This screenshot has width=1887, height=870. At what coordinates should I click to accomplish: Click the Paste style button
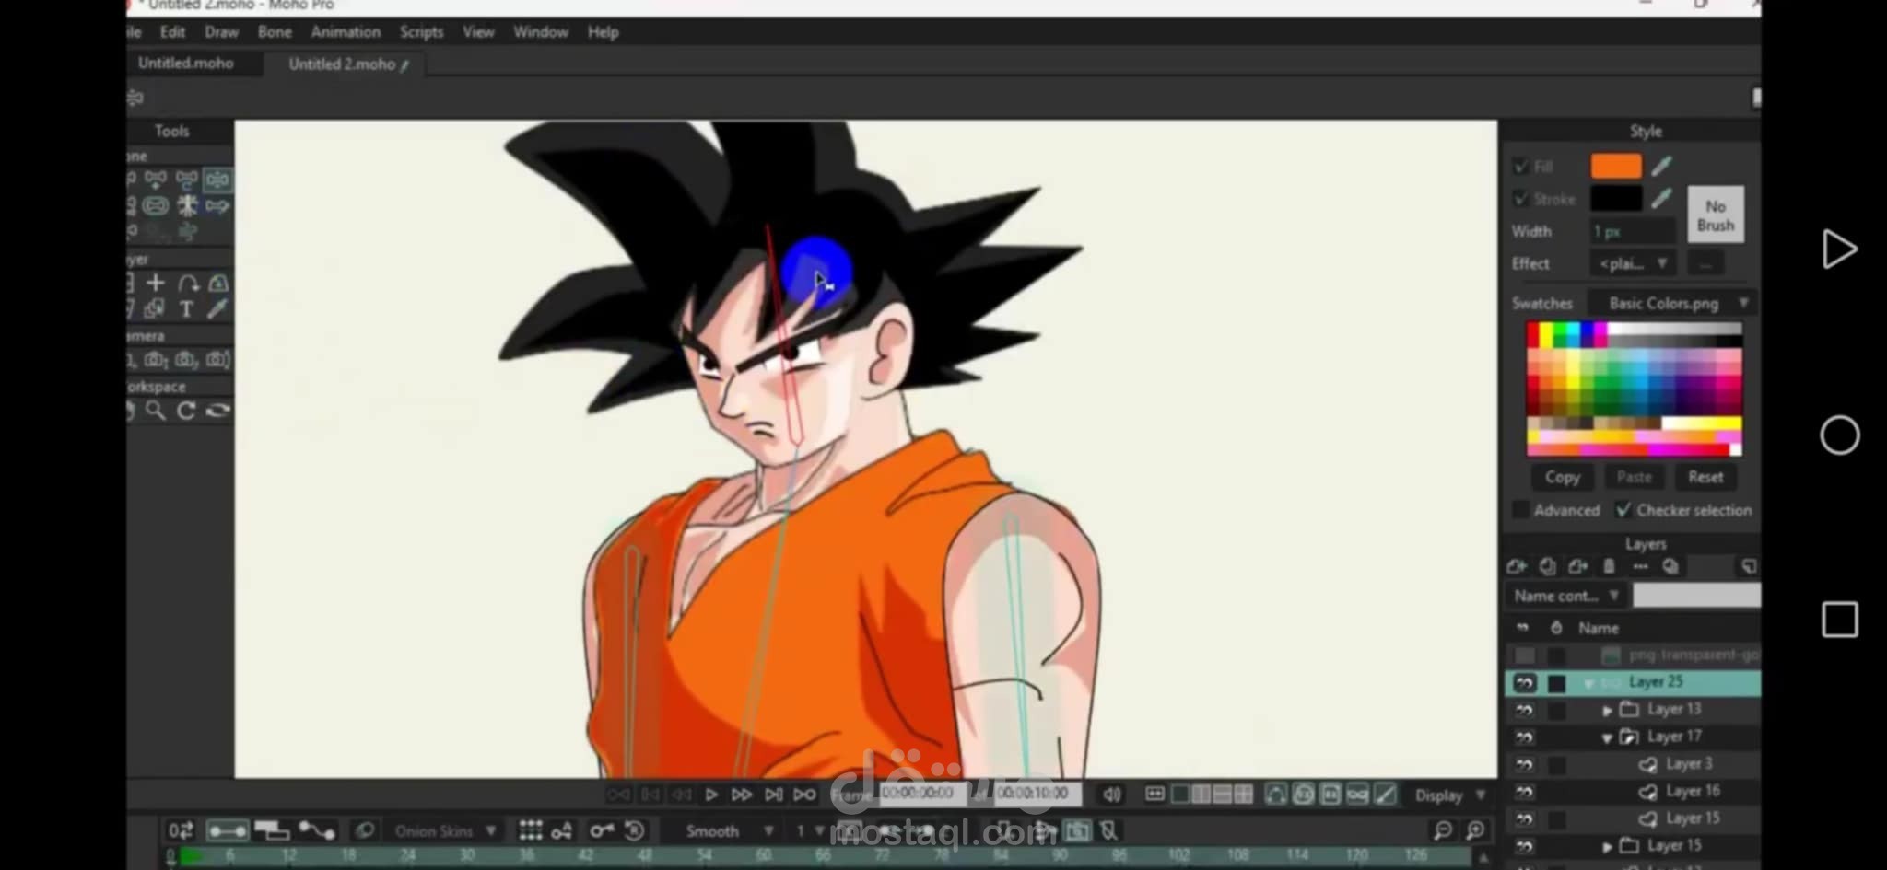(x=1634, y=477)
